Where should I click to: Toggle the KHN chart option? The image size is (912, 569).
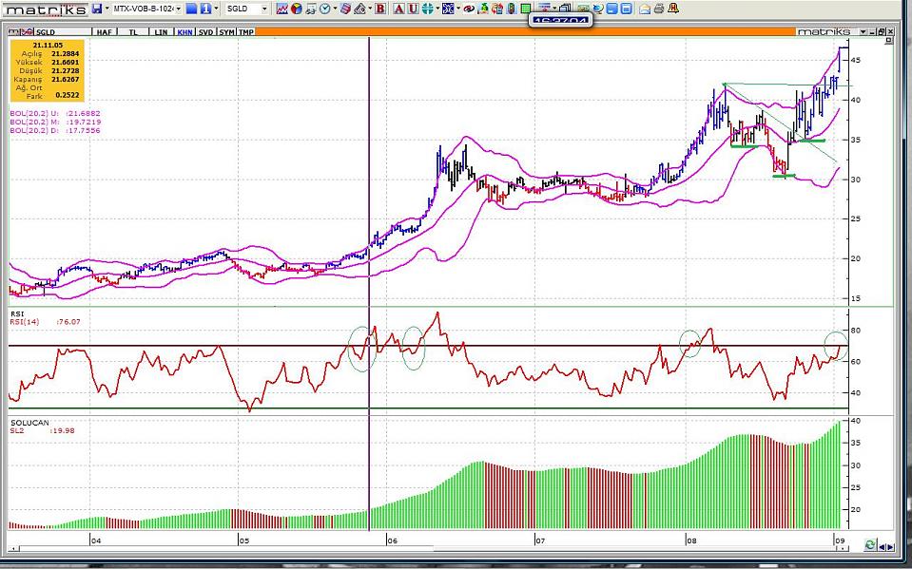click(183, 32)
